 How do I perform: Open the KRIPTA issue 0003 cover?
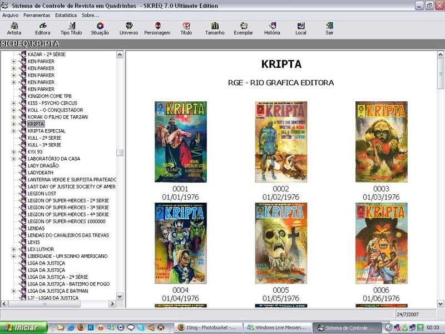click(x=382, y=142)
